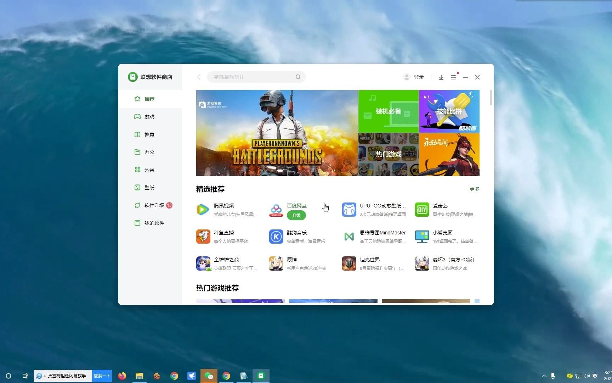Image resolution: width=612 pixels, height=383 pixels.
Task: Open 崩坏3（官方PC版）title text
Action: click(x=454, y=260)
